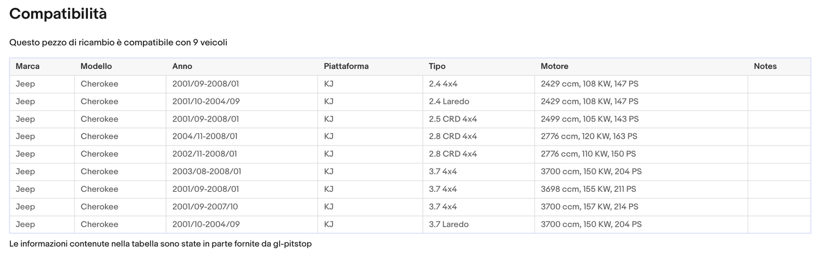Click the 3698 ccm, 155 KW engine cell
819x254 pixels.
coord(588,189)
